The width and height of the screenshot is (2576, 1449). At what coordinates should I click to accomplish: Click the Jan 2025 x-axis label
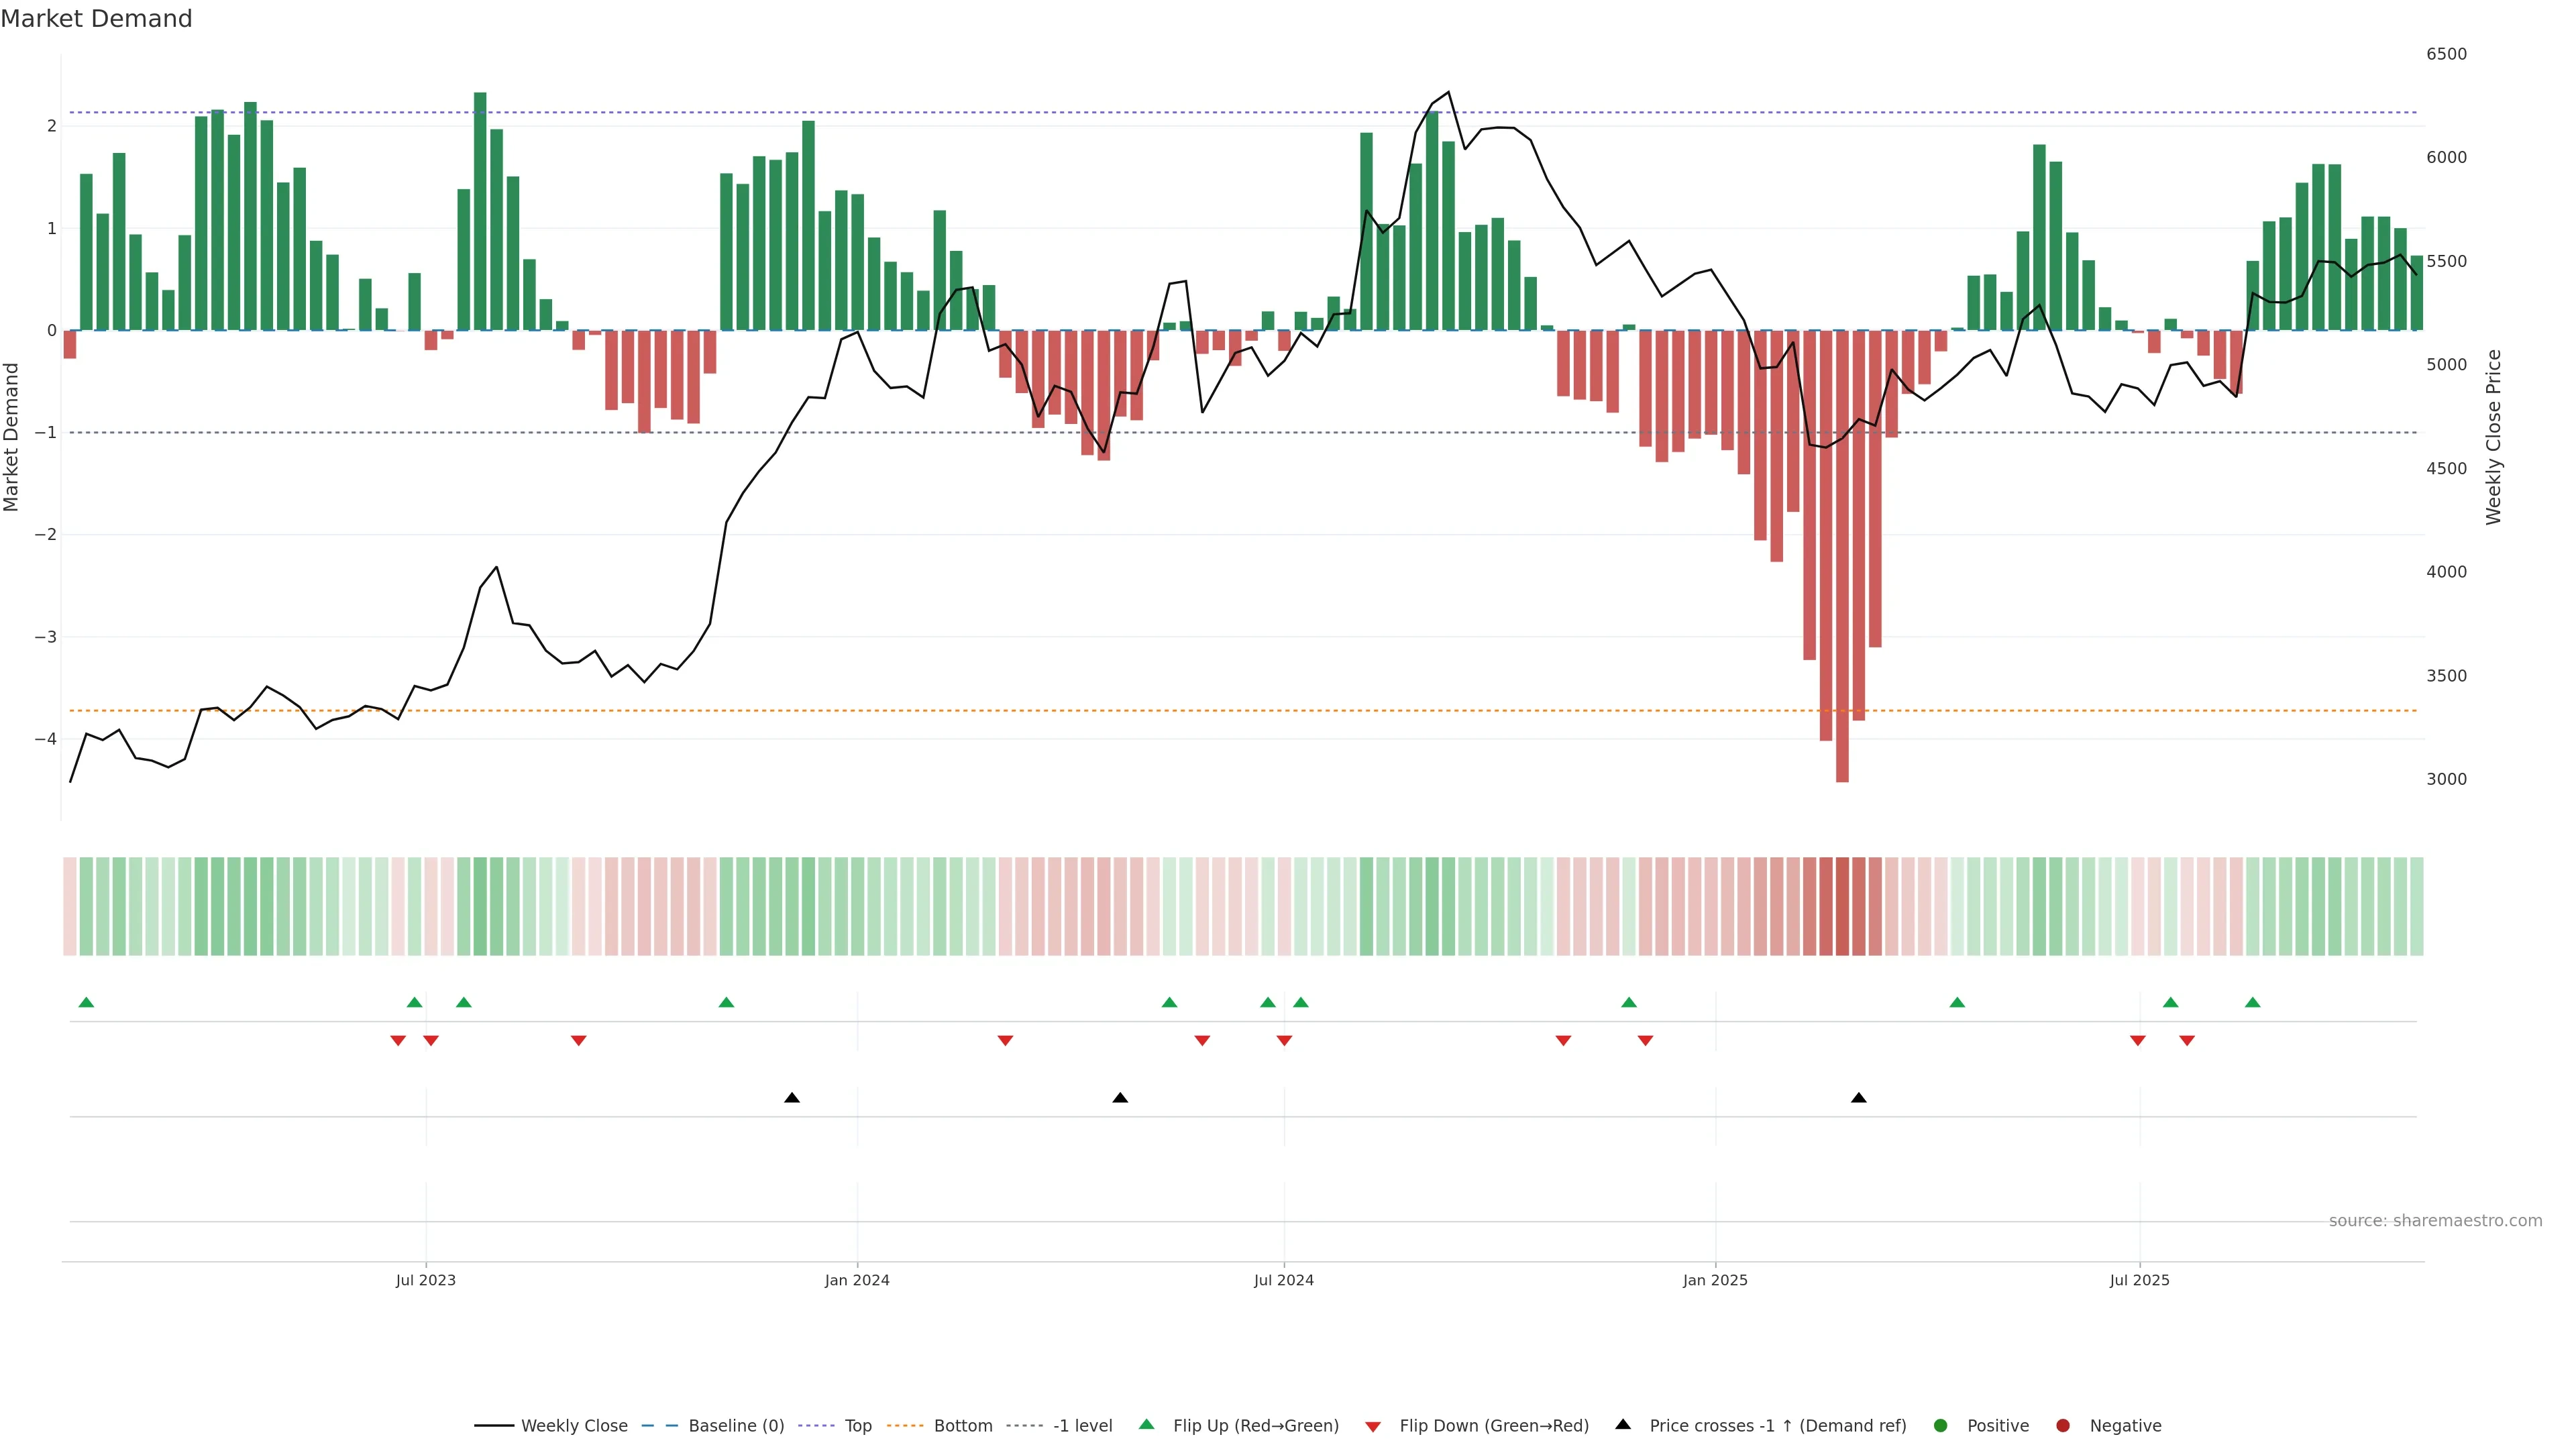[x=1715, y=1280]
